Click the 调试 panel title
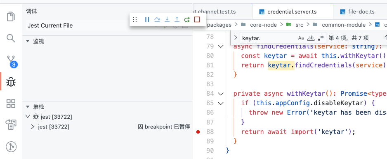The image size is (387, 159). [x=31, y=12]
